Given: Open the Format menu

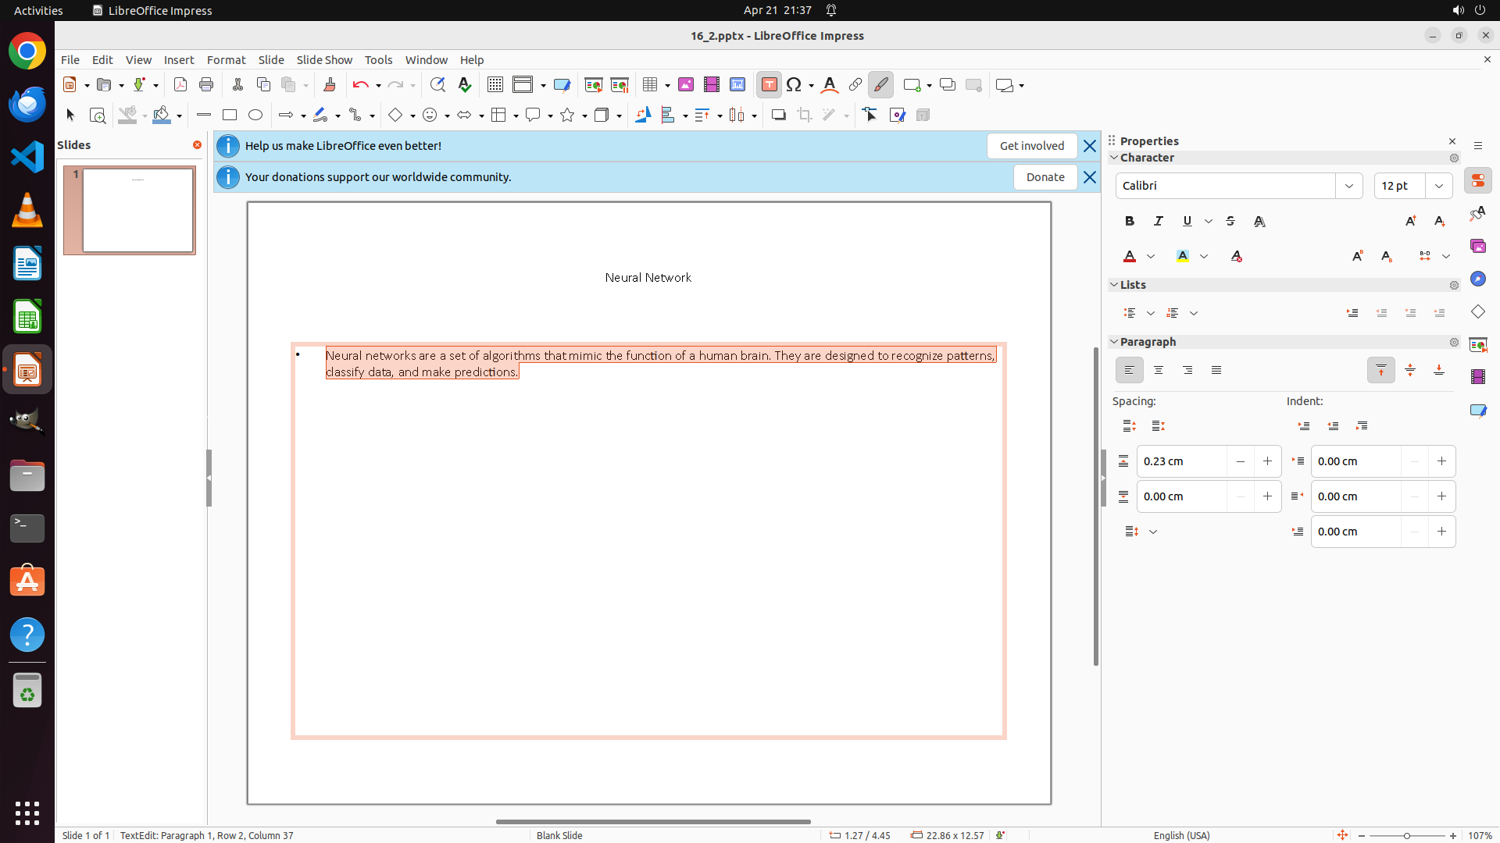Looking at the screenshot, I should click(226, 60).
